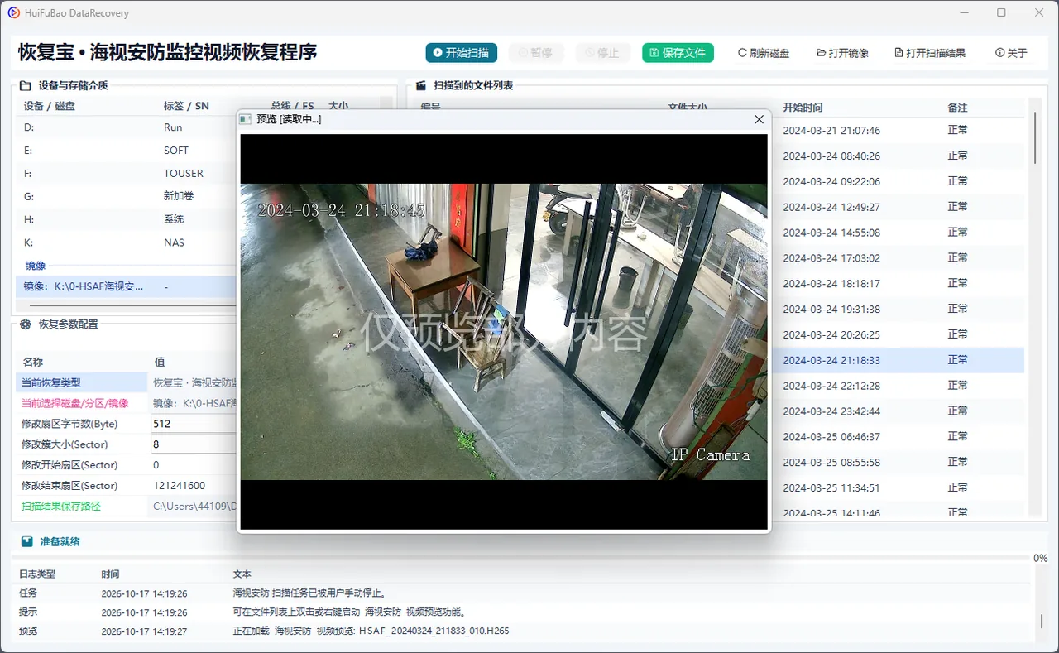The height and width of the screenshot is (653, 1059).
Task: Click the log entry 扫描任务已被用户手动停止
Action: [310, 593]
